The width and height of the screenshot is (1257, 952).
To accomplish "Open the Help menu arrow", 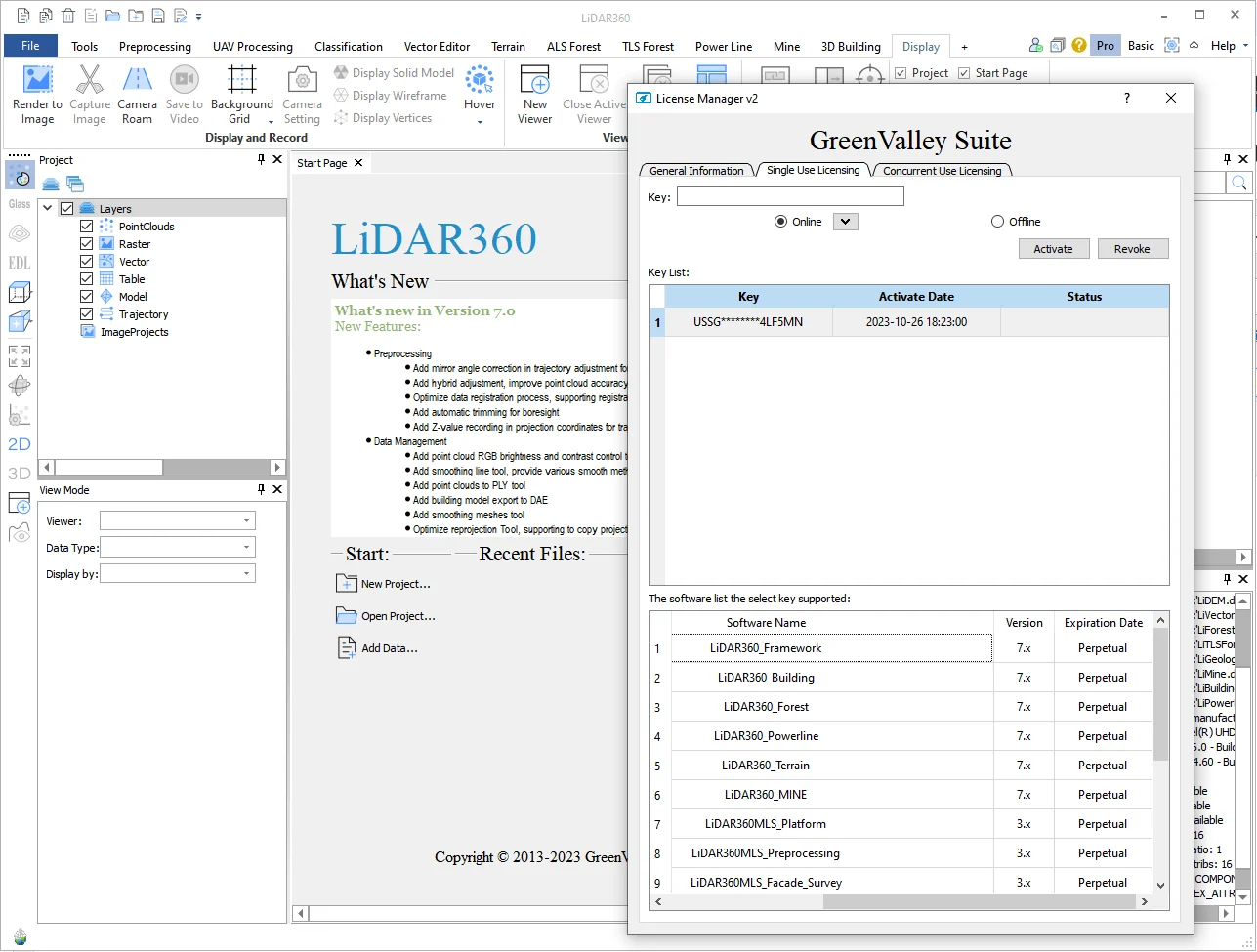I will pos(1243,46).
